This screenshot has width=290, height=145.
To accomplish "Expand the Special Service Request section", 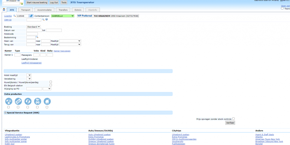I will tap(5, 113).
